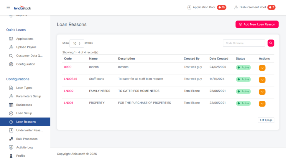Select Underwriter Reasons sidebar item
286x160 pixels.
tap(29, 130)
